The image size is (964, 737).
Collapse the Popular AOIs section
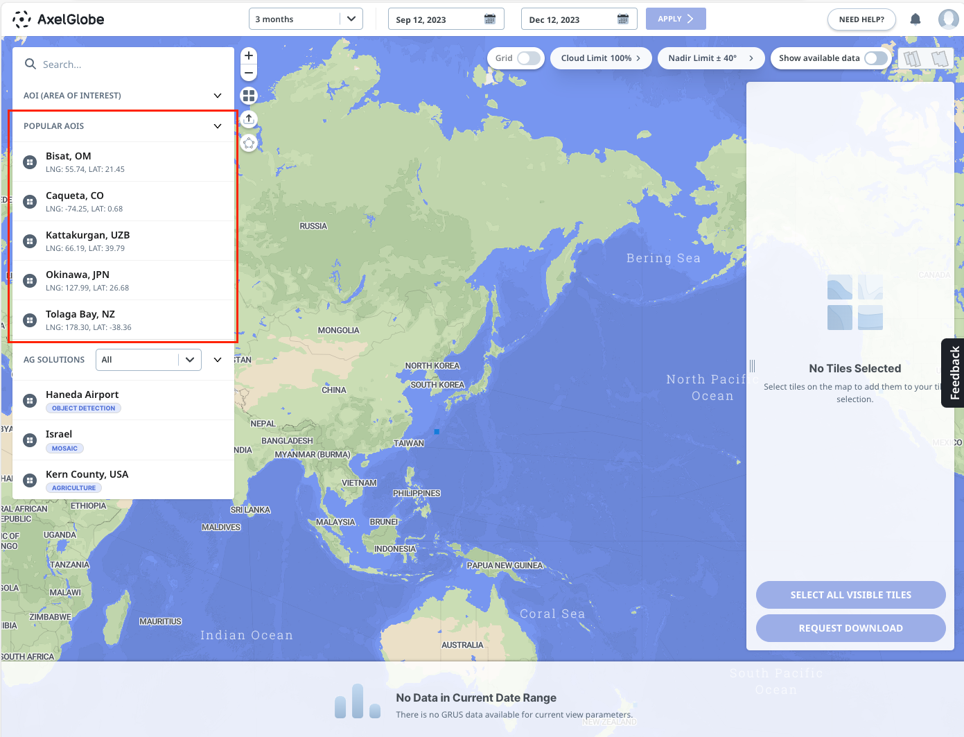218,126
